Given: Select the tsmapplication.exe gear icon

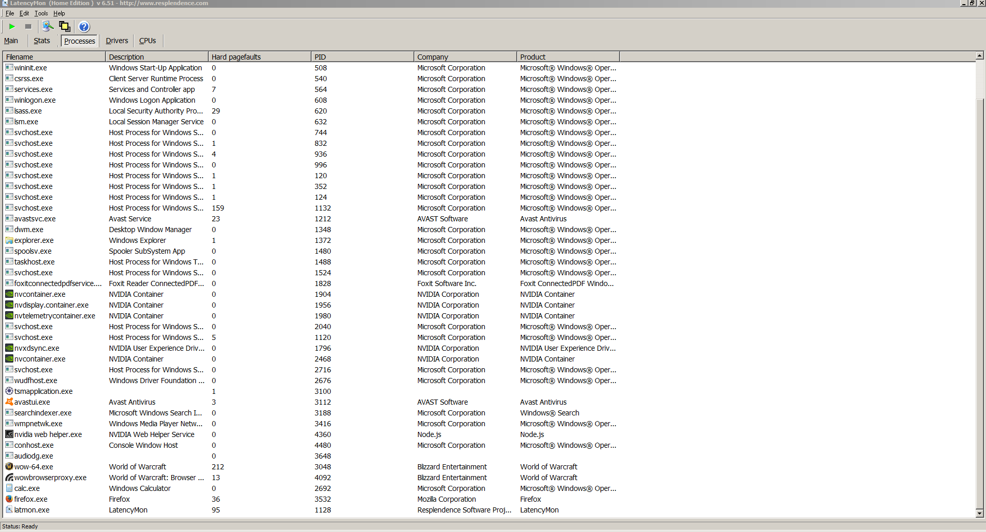Looking at the screenshot, I should pyautogui.click(x=9, y=391).
